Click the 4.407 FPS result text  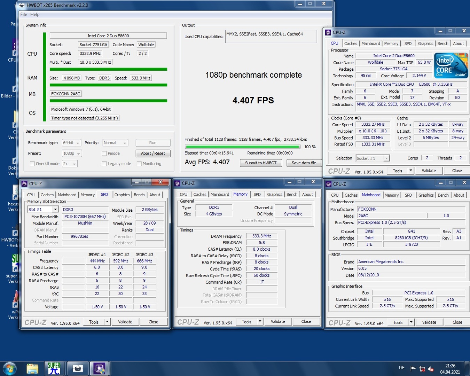253,100
